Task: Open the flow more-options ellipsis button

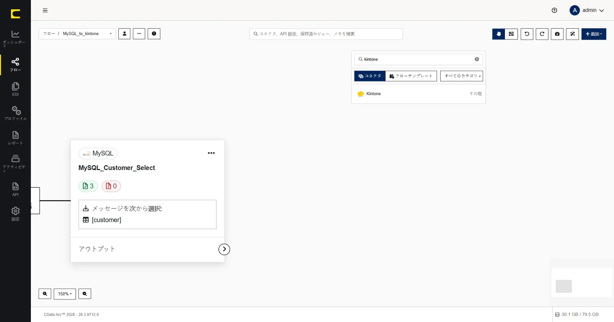Action: coord(139,34)
